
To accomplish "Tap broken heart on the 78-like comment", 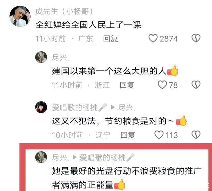I will (196, 85).
